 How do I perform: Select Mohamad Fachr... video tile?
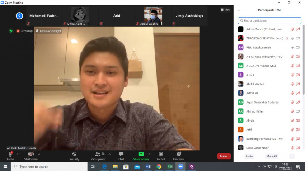click(44, 16)
